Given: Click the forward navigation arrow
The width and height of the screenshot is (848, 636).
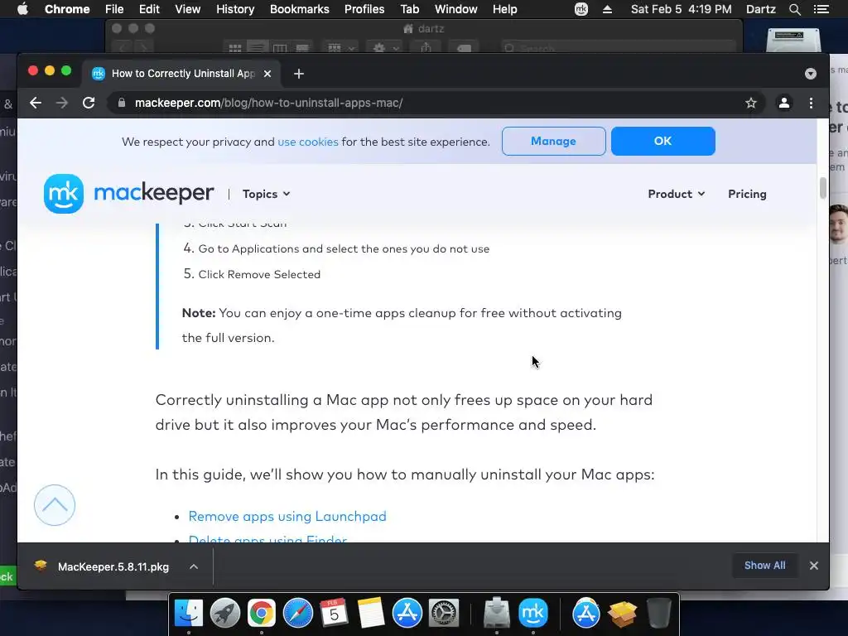Looking at the screenshot, I should (x=62, y=103).
